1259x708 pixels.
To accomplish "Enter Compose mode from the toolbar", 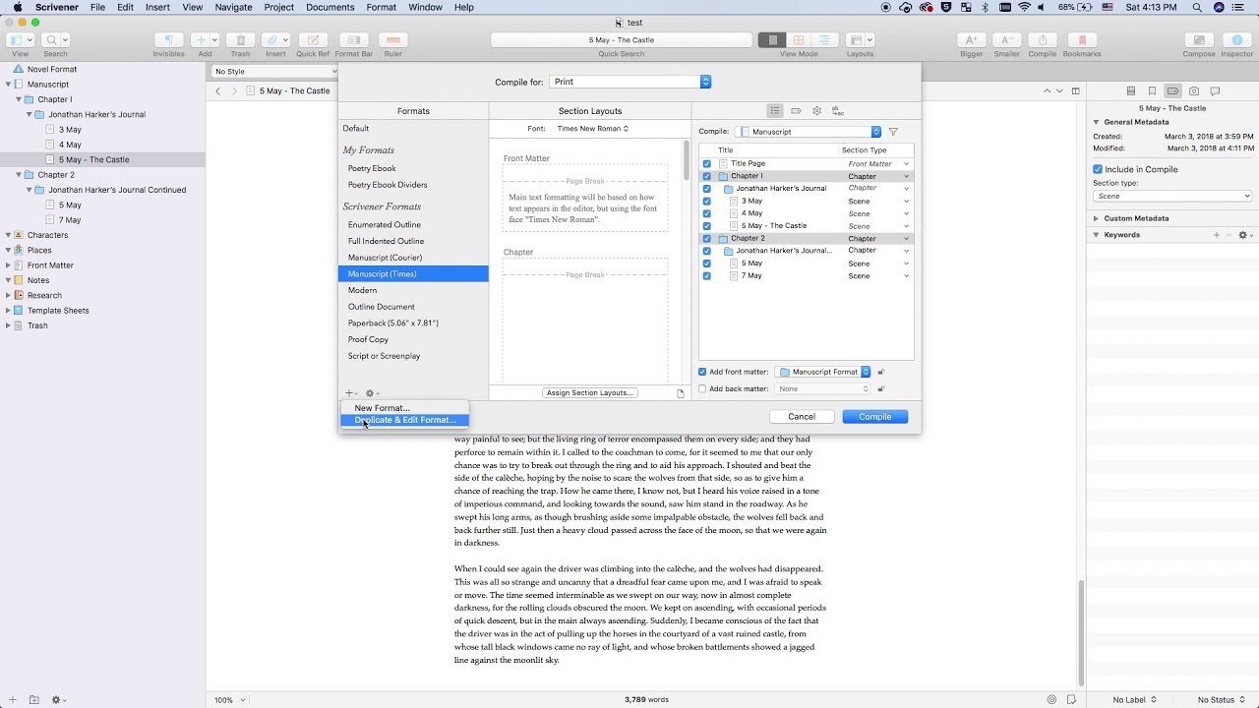I will point(1199,40).
